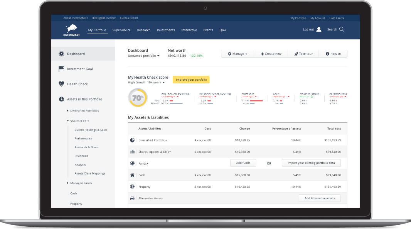
Task: Click the Health Check heart icon
Action: click(x=61, y=84)
